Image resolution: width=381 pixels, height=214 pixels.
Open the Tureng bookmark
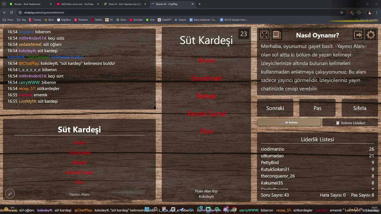(x=35, y=20)
